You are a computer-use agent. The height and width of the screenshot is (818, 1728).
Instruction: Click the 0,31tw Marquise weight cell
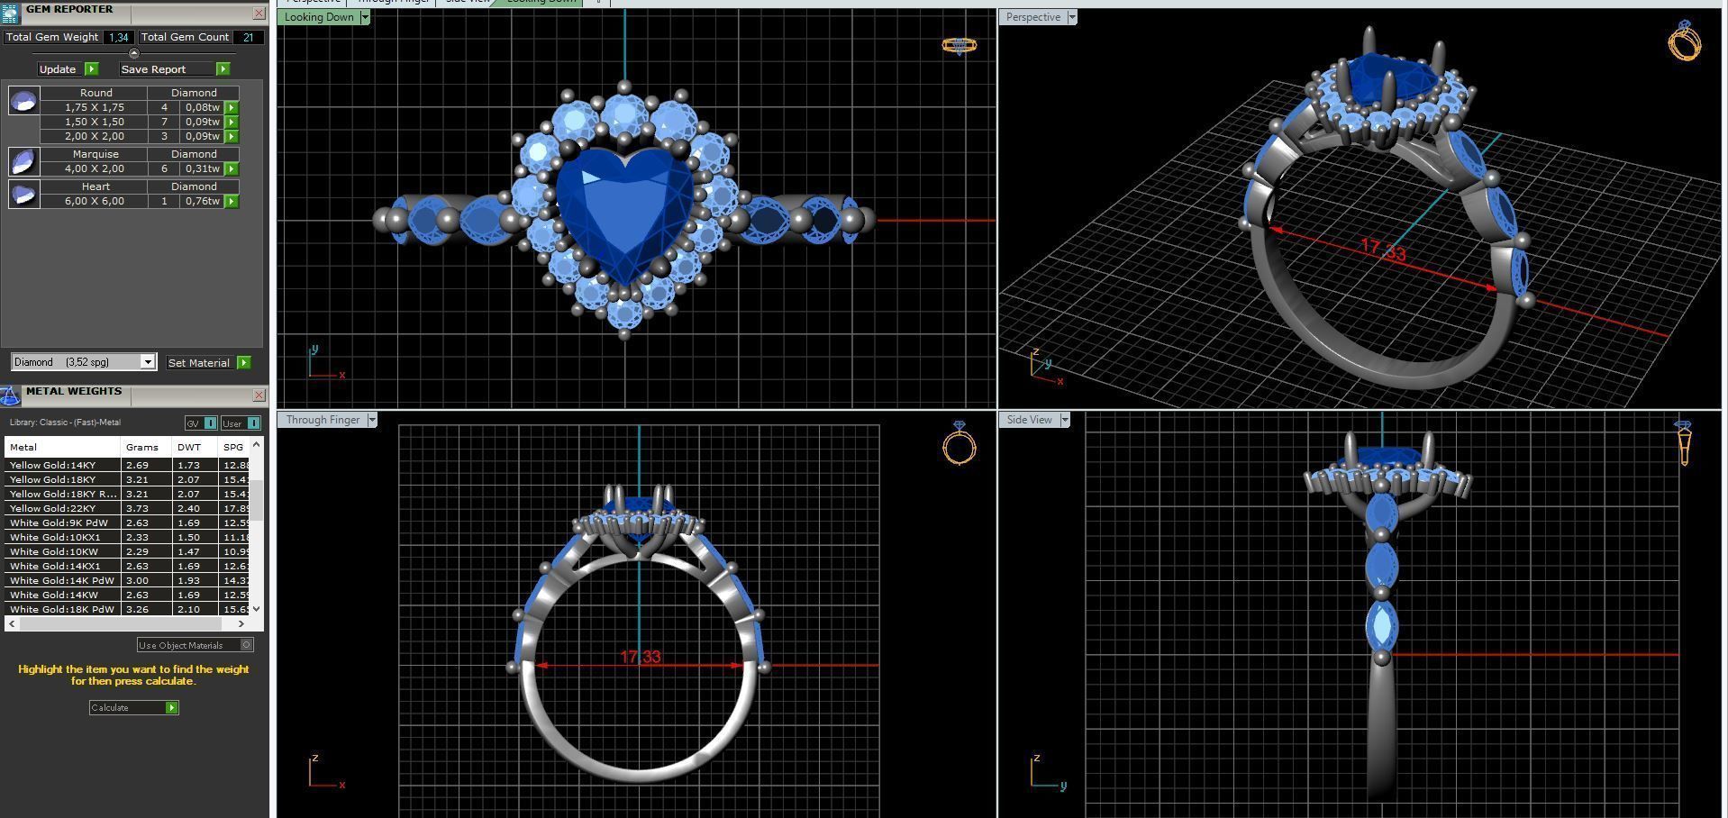click(203, 168)
